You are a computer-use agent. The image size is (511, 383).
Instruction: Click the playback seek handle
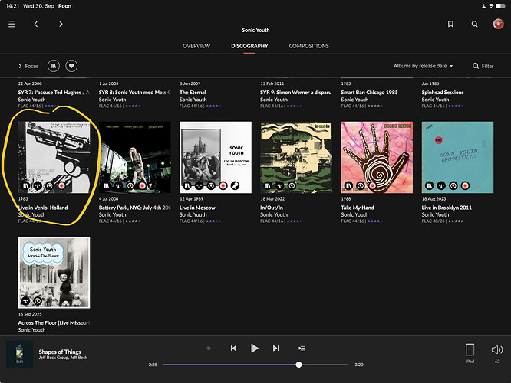pos(298,365)
